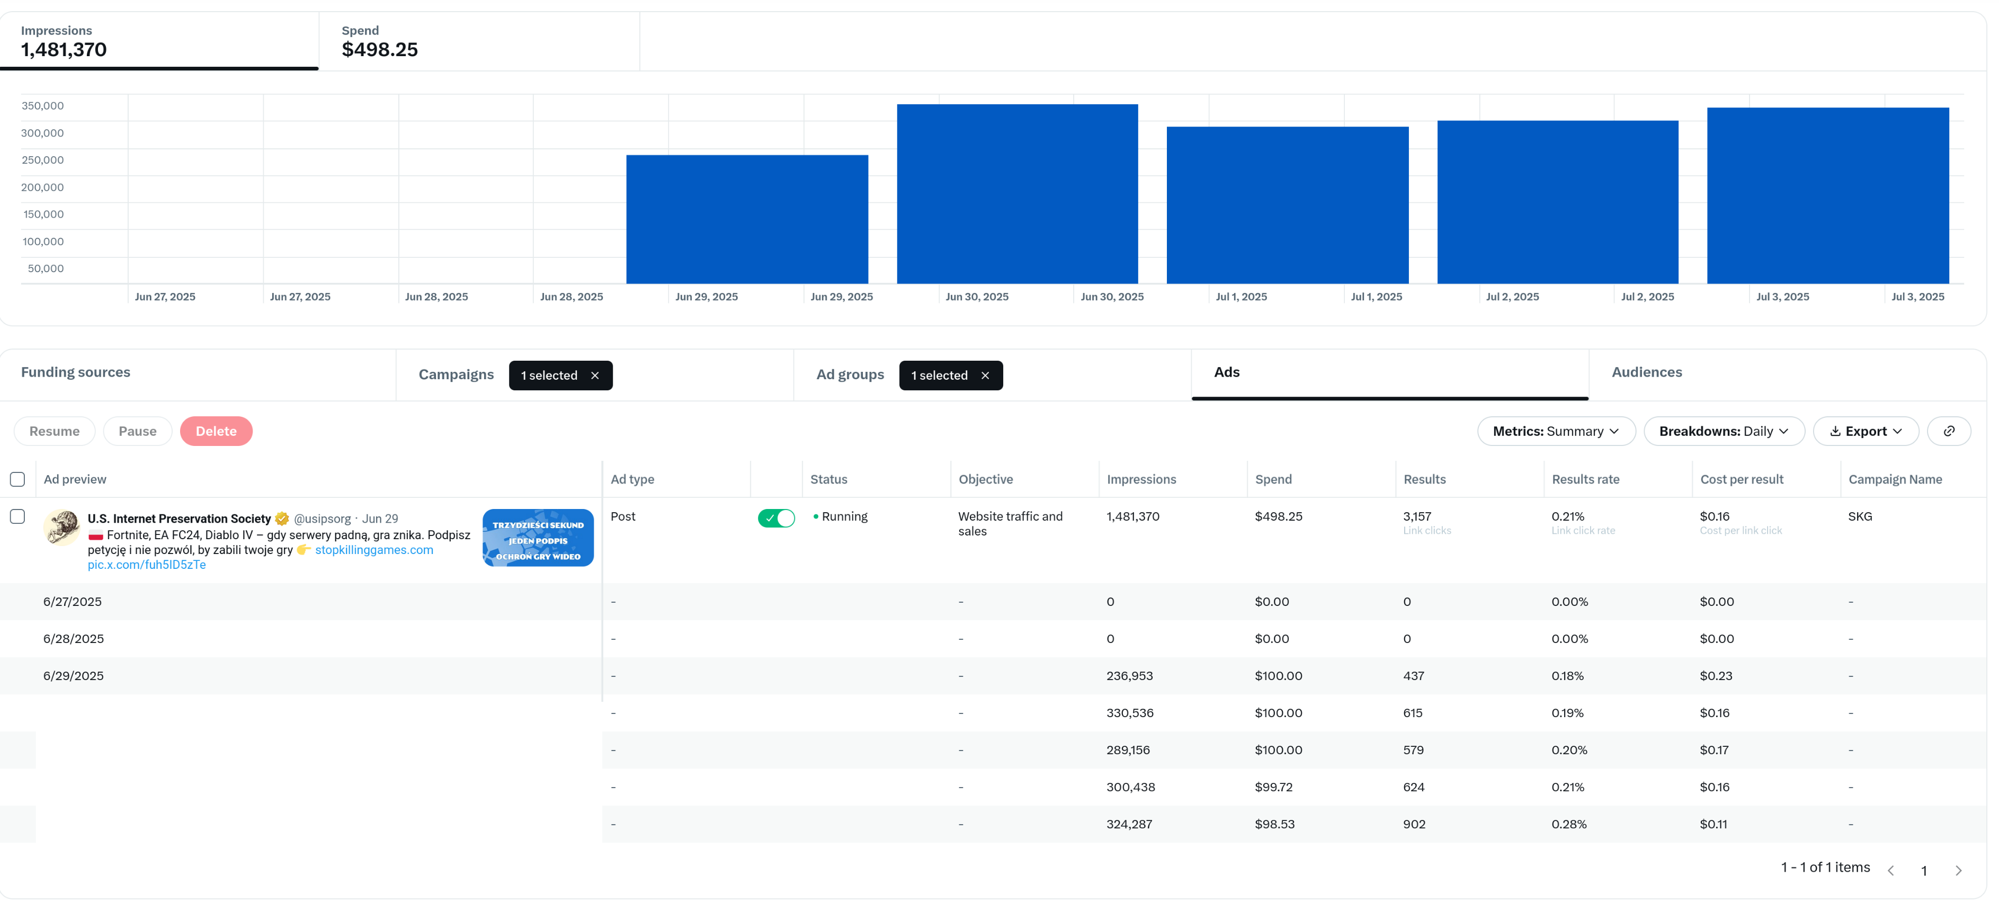
Task: Click the Jul 3 chart bar
Action: [1827, 195]
